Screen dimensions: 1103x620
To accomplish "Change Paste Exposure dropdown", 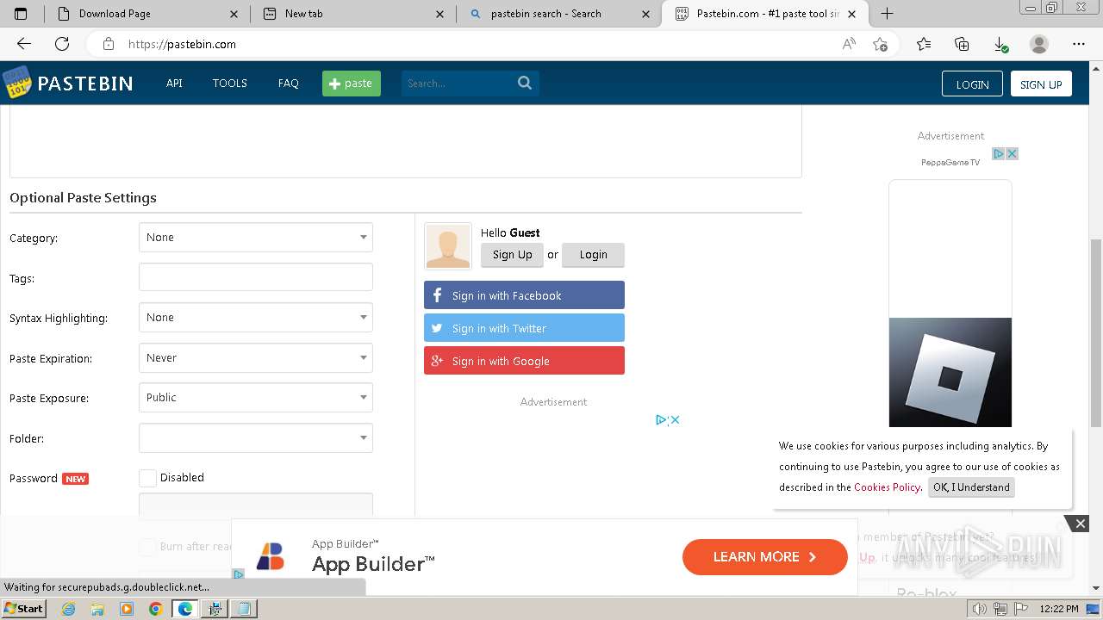I will (x=256, y=398).
